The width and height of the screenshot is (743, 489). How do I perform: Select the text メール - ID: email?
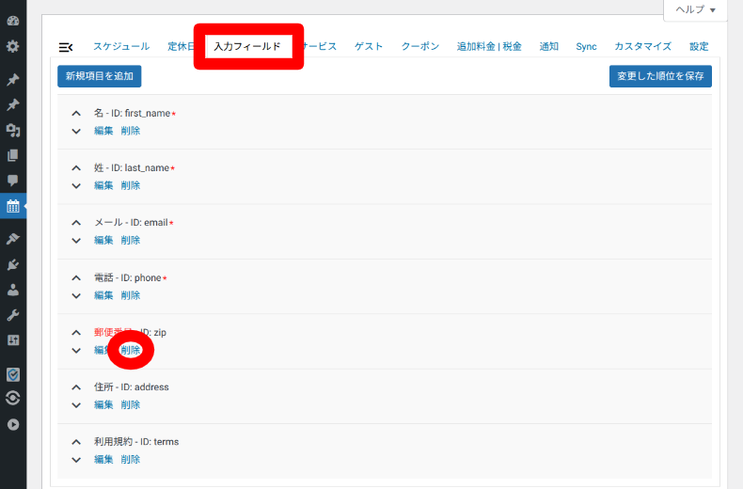(131, 222)
